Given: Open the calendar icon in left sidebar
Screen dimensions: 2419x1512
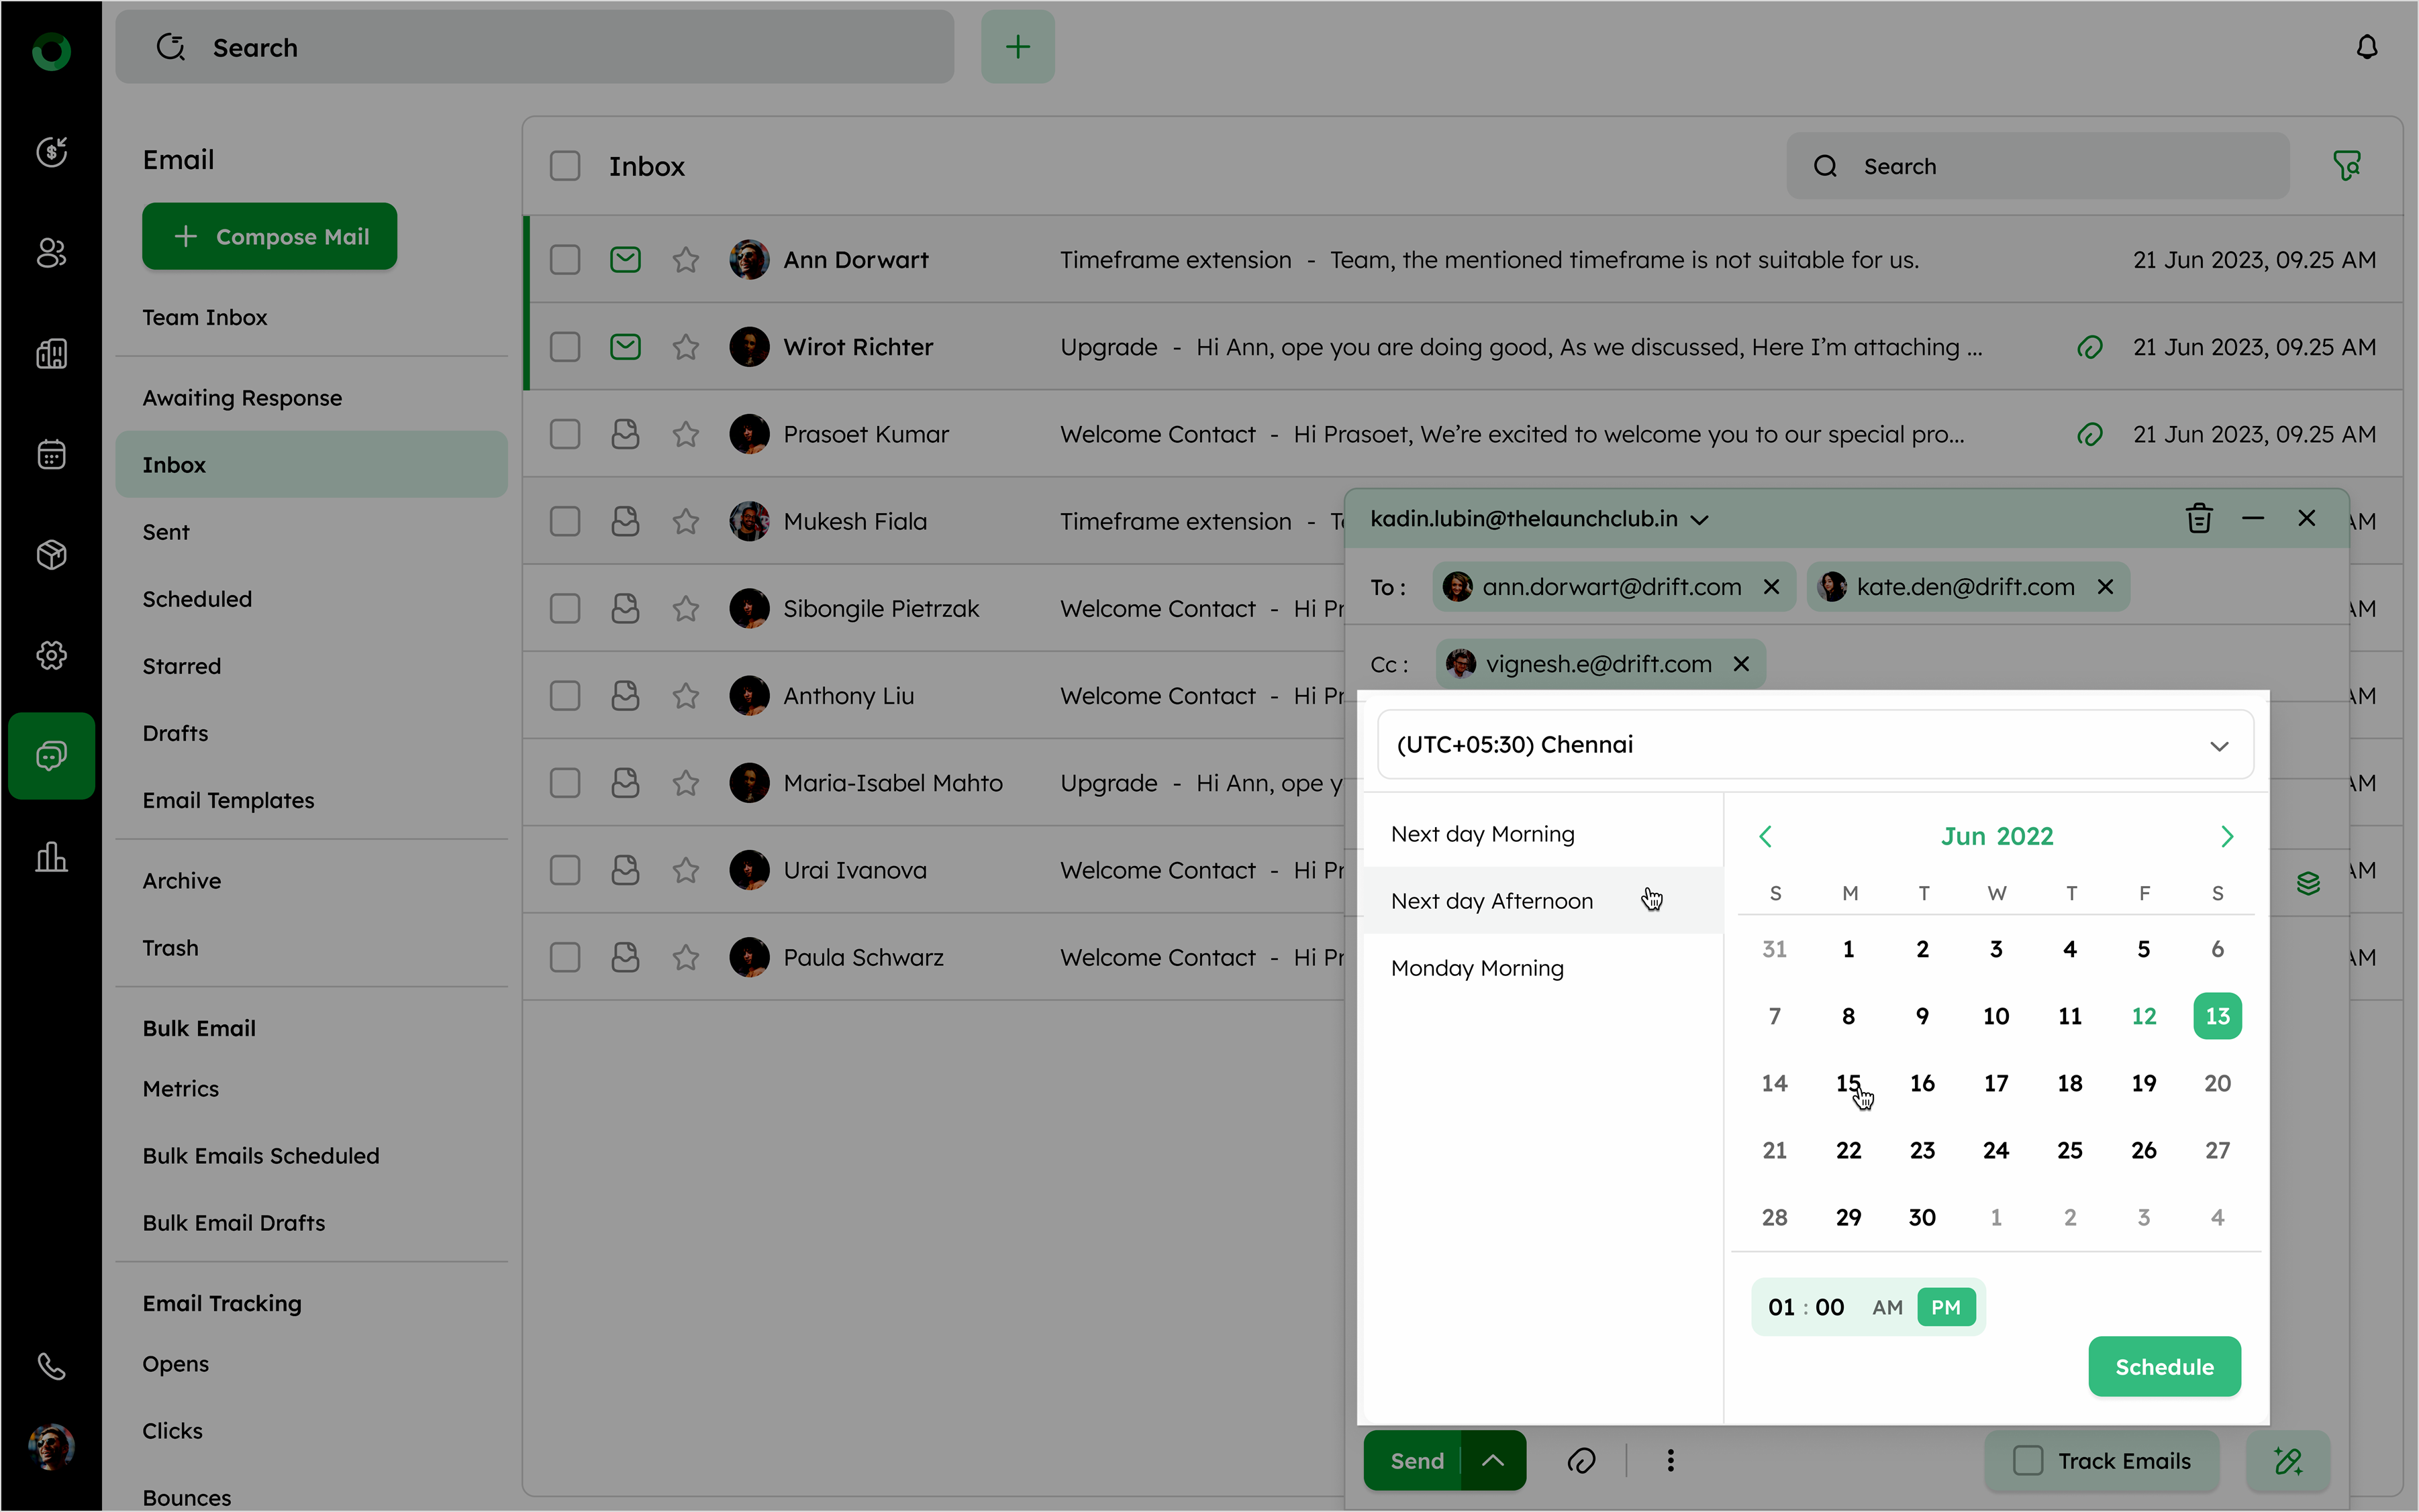Looking at the screenshot, I should pos(51,454).
